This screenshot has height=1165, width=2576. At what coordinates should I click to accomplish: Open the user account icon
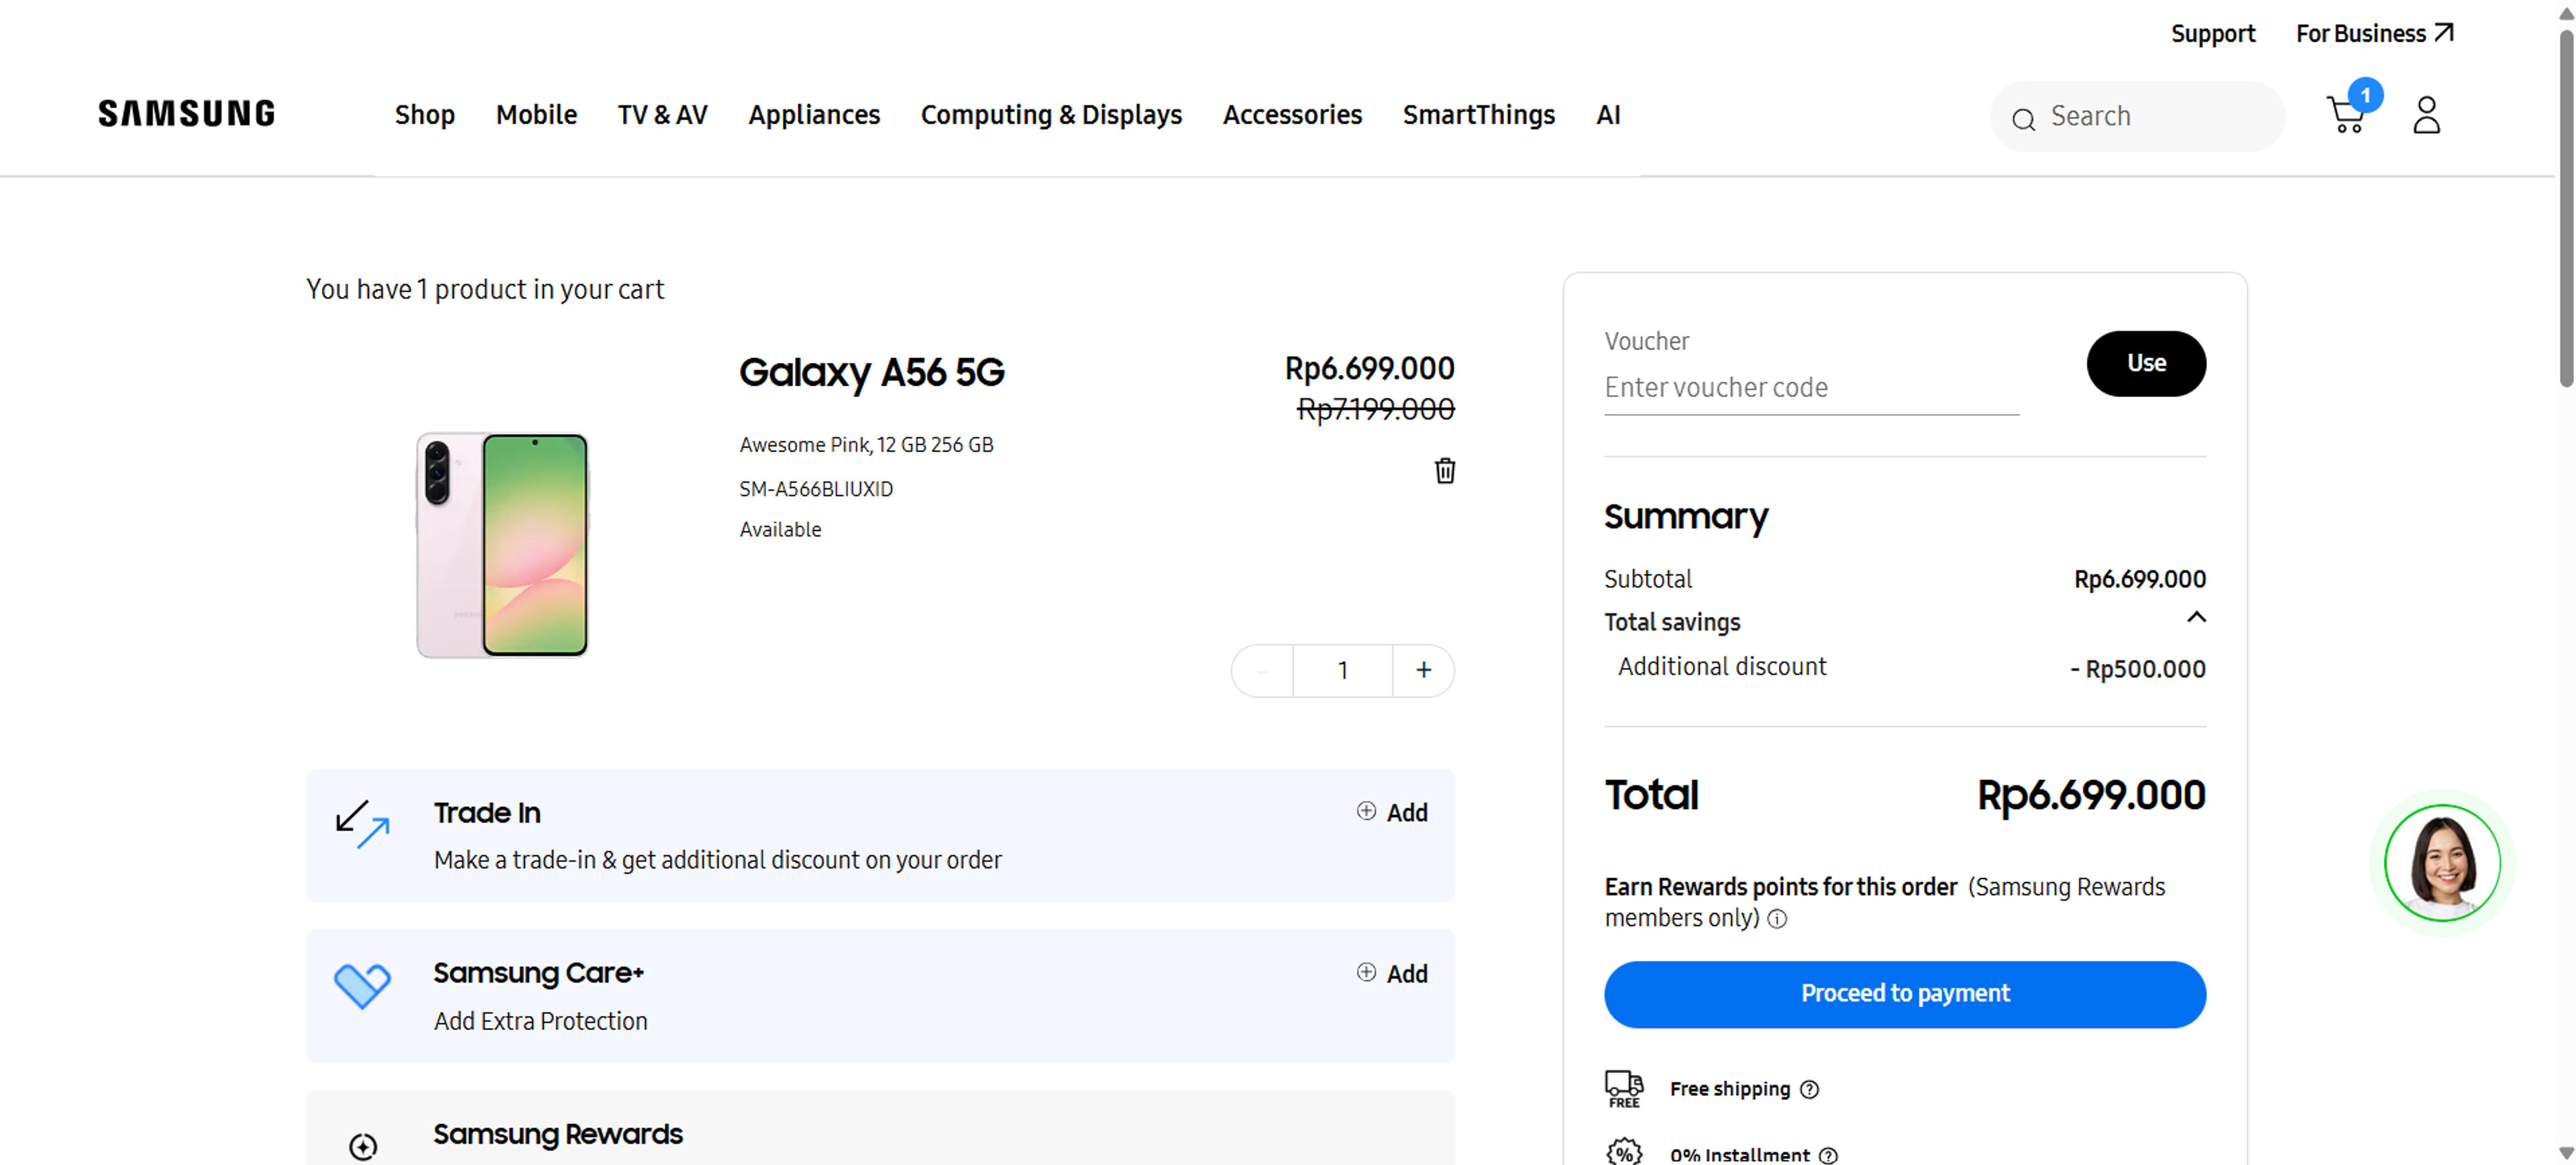(x=2426, y=115)
